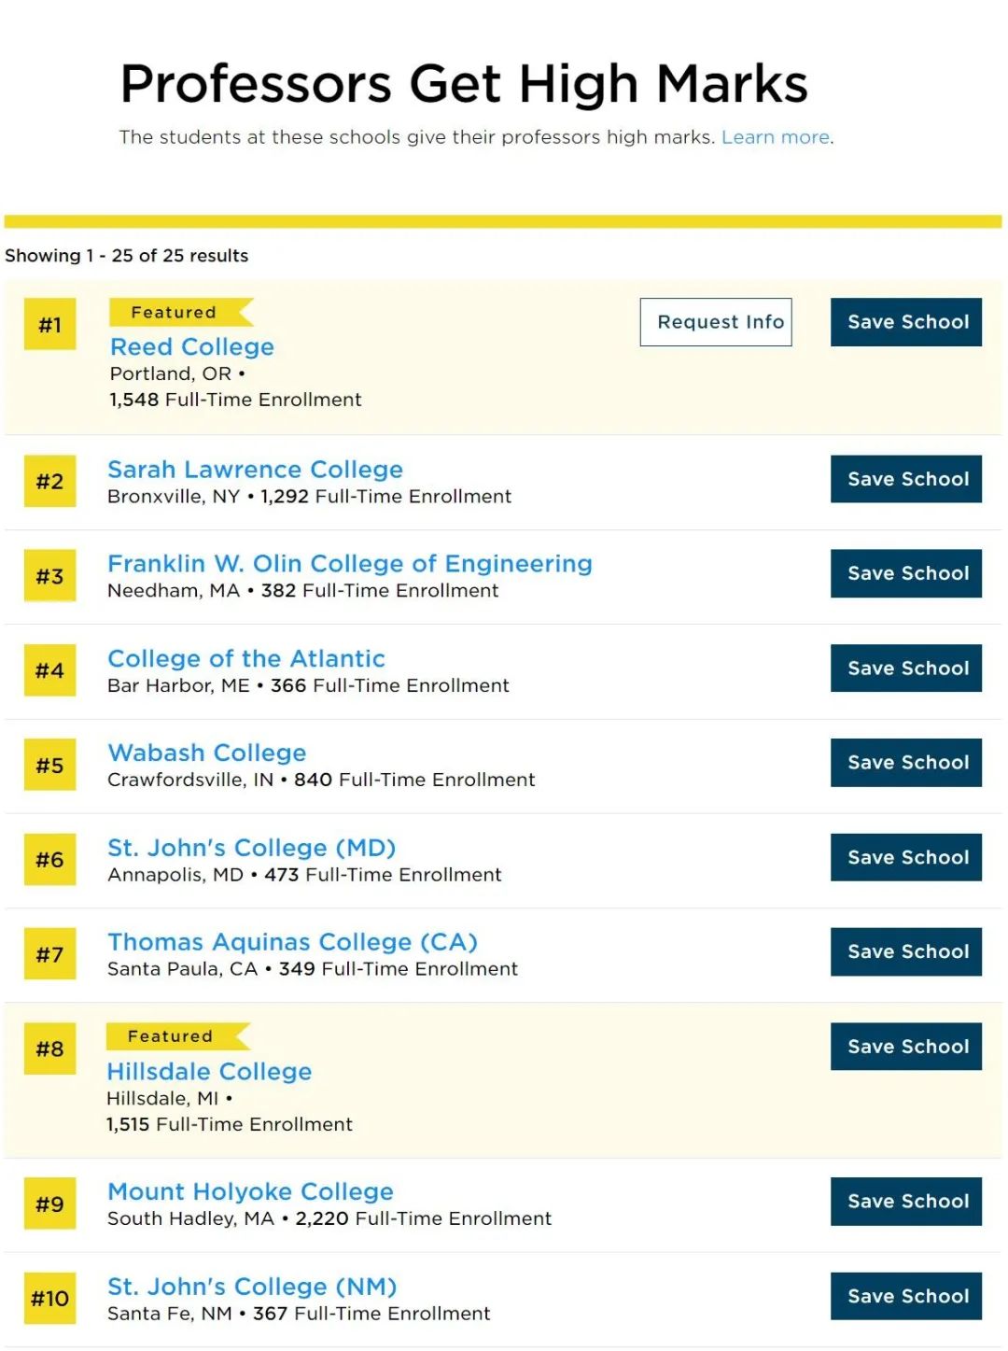Click the #2 rank badge

[49, 482]
